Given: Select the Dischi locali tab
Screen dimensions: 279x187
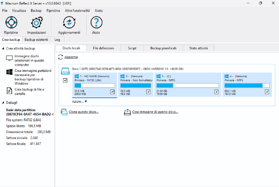Looking at the screenshot, I should 71,48.
